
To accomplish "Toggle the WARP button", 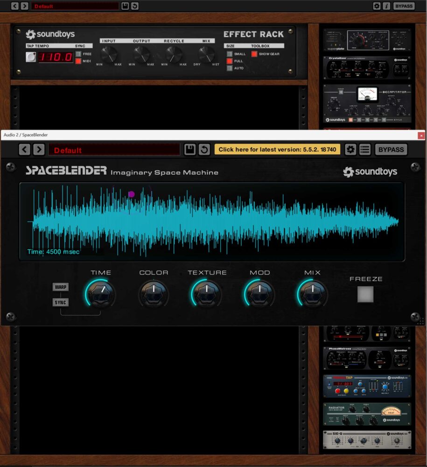I will click(x=61, y=287).
